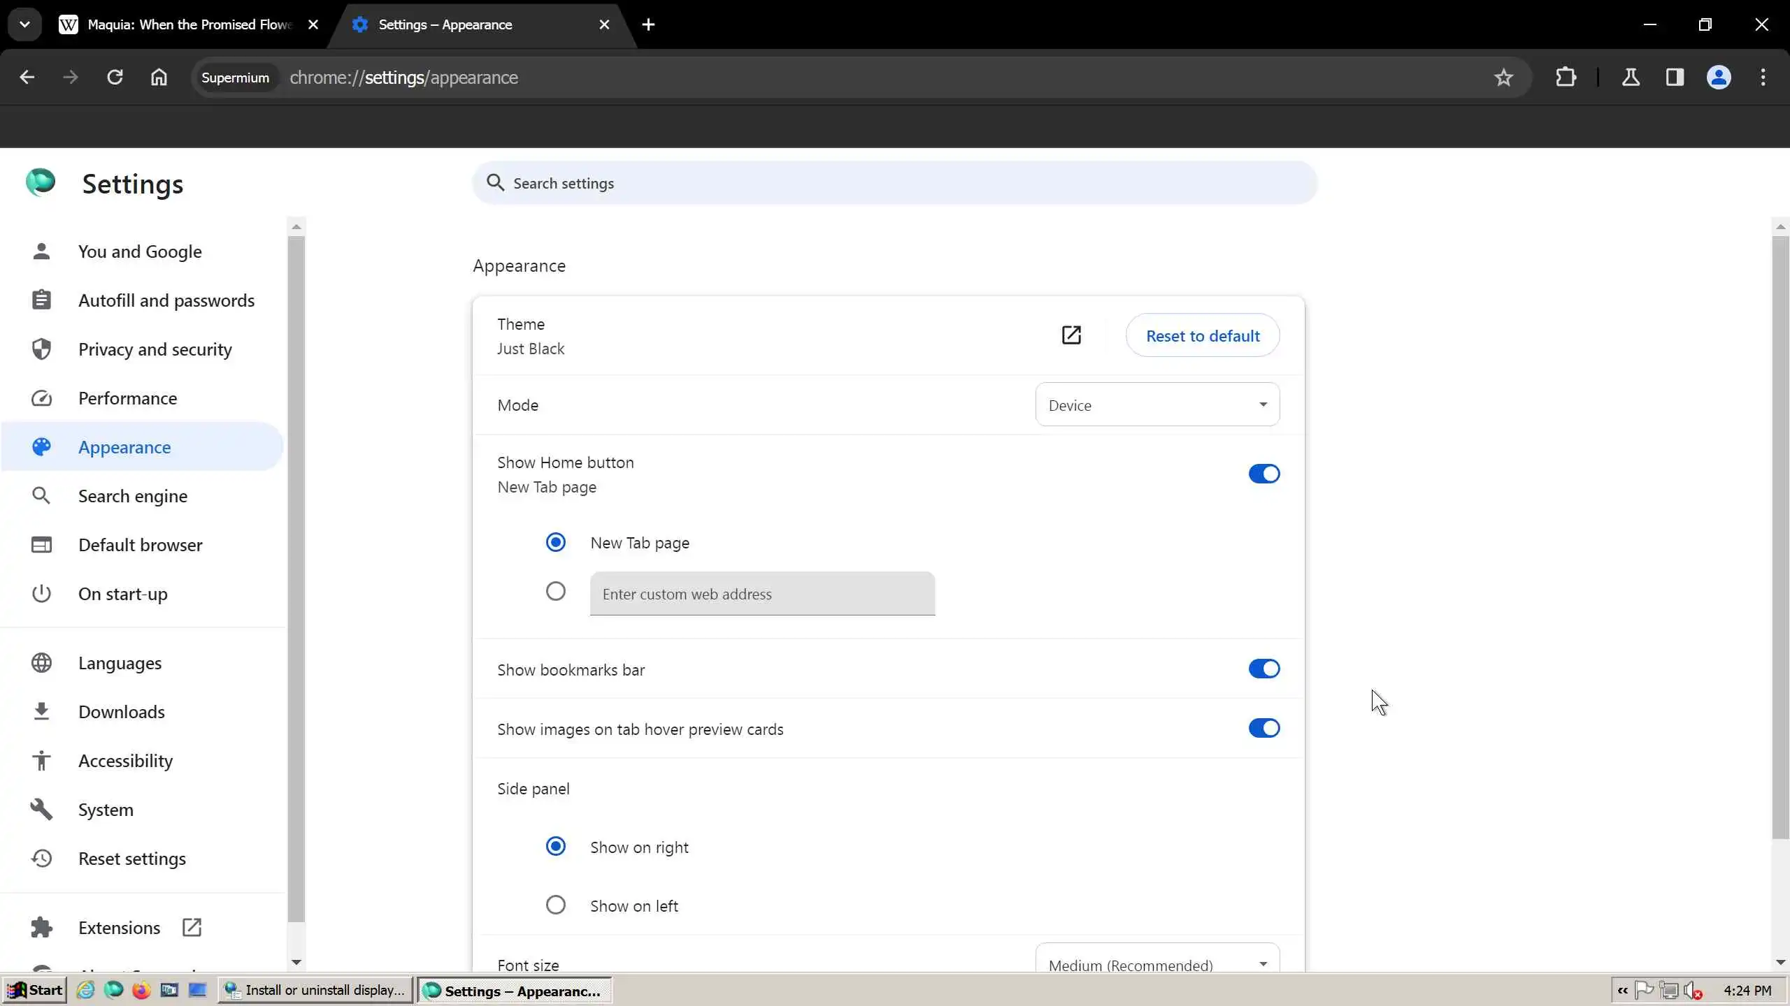Image resolution: width=1790 pixels, height=1006 pixels.
Task: Click the profile avatar icon
Action: [1719, 77]
